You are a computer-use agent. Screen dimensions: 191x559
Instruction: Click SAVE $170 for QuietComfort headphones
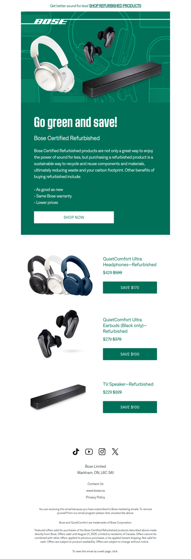[130, 287]
